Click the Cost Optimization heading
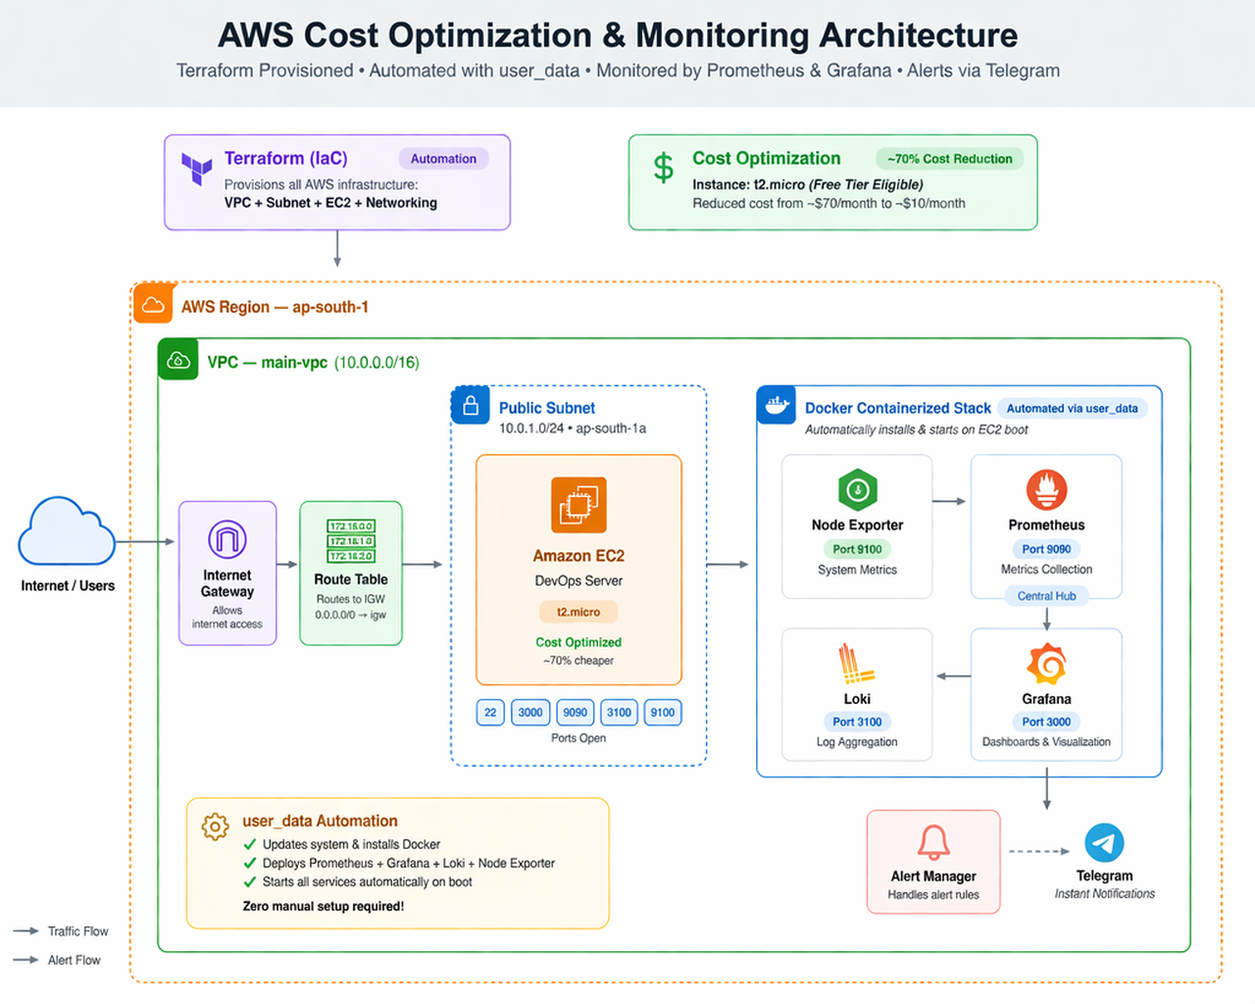 (766, 158)
